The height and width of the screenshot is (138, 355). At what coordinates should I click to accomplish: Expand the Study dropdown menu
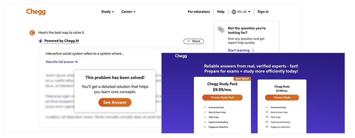click(x=107, y=12)
